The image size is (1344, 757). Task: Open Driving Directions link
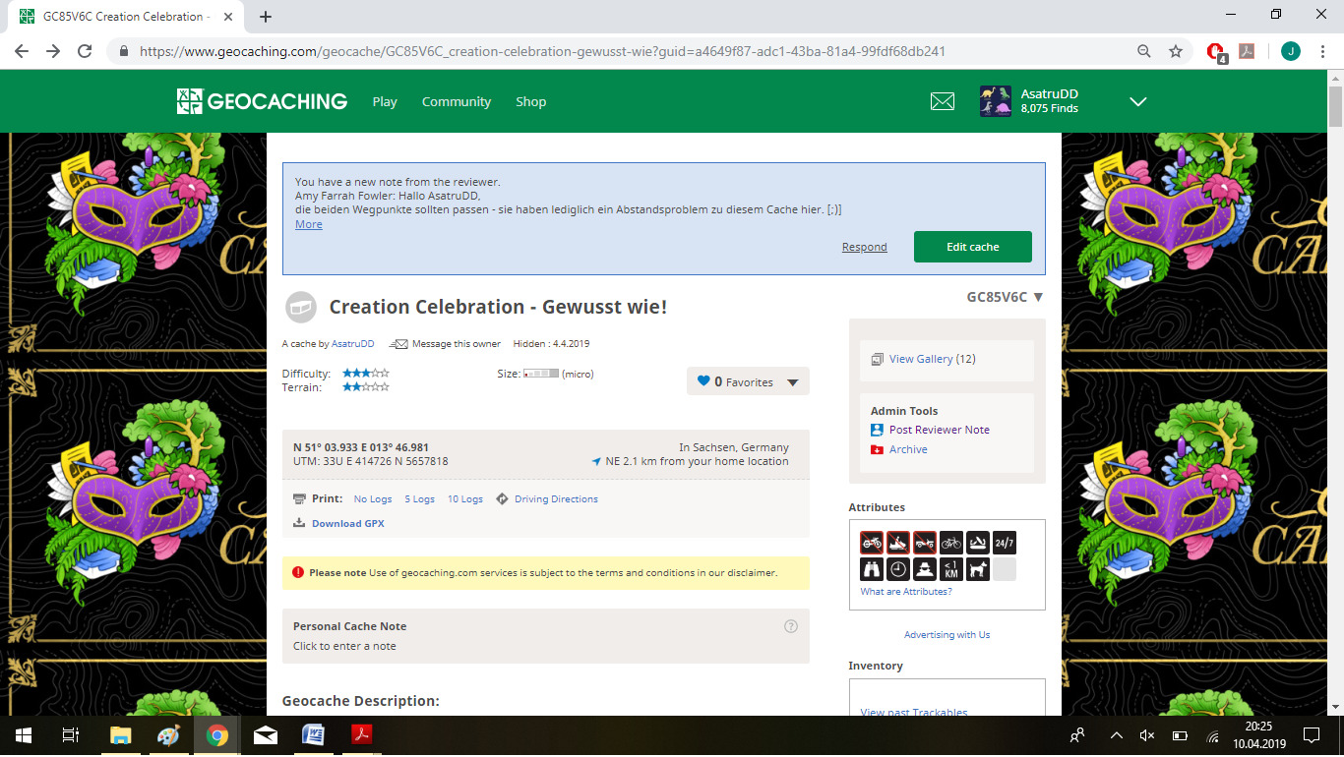point(556,499)
